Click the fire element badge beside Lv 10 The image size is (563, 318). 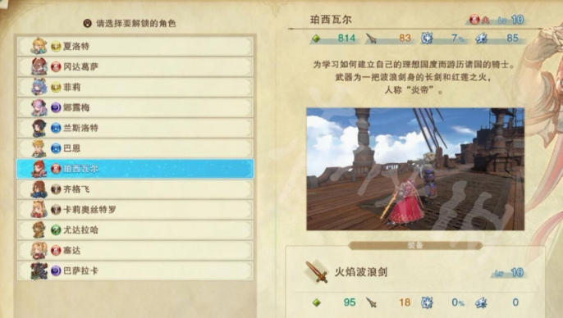474,20
